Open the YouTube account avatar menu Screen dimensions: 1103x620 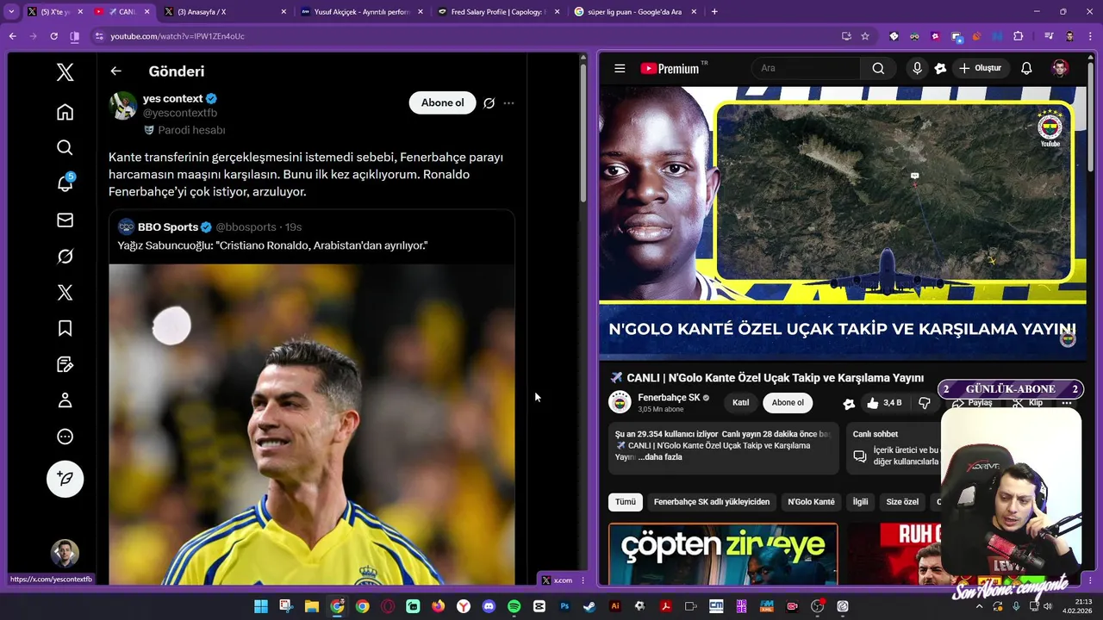coord(1061,68)
